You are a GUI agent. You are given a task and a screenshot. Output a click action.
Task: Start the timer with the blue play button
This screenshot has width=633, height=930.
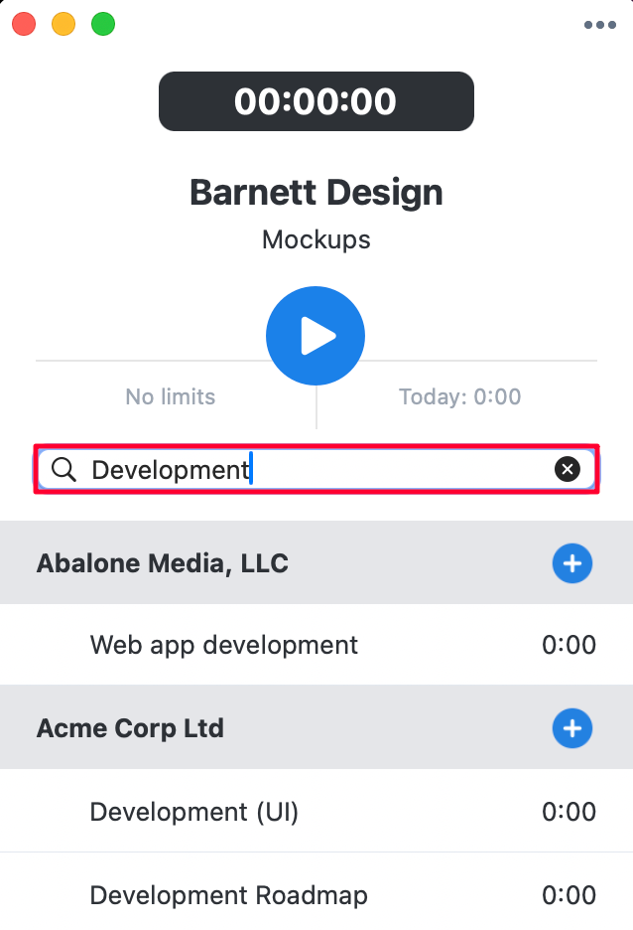coord(316,336)
